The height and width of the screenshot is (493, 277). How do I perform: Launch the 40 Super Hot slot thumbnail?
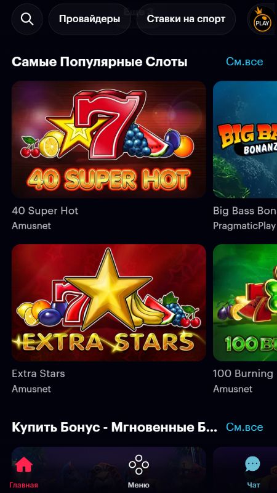(109, 139)
